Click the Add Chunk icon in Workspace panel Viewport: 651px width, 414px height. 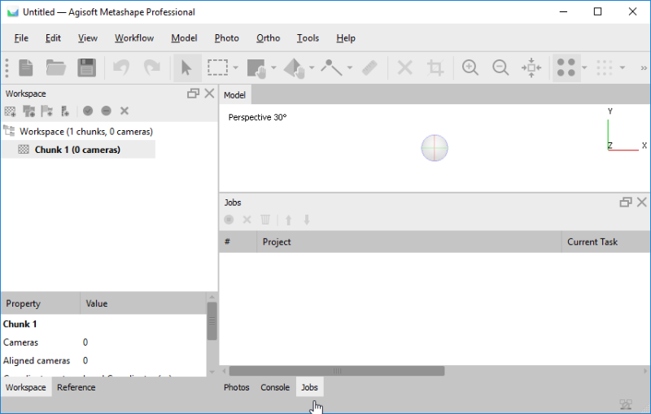pyautogui.click(x=10, y=111)
